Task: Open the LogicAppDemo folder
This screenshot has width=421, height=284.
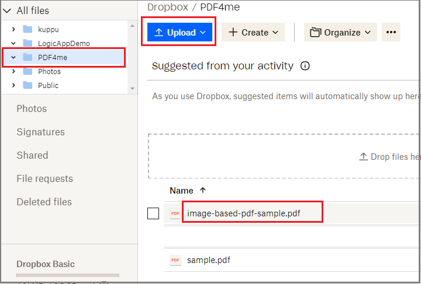Action: [x=64, y=43]
